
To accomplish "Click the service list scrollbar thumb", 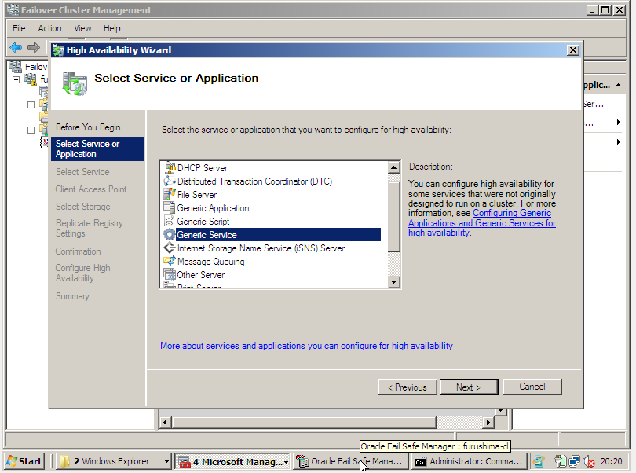I will pos(394,216).
